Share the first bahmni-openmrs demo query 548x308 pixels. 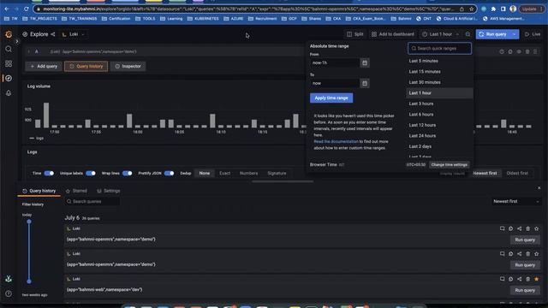click(x=520, y=228)
